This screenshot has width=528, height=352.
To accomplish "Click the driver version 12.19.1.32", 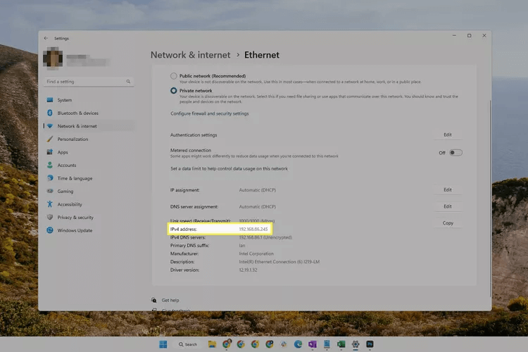I will [x=249, y=270].
